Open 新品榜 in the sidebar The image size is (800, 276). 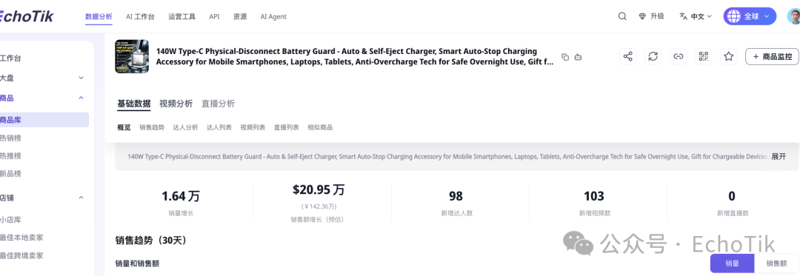(10, 174)
